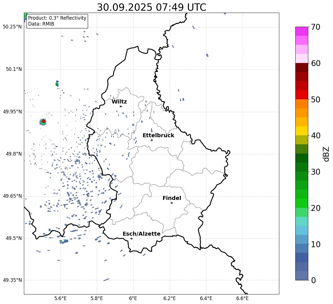Click the Wiltz location cross marker
This screenshot has width=333, height=304.
pyautogui.click(x=121, y=106)
